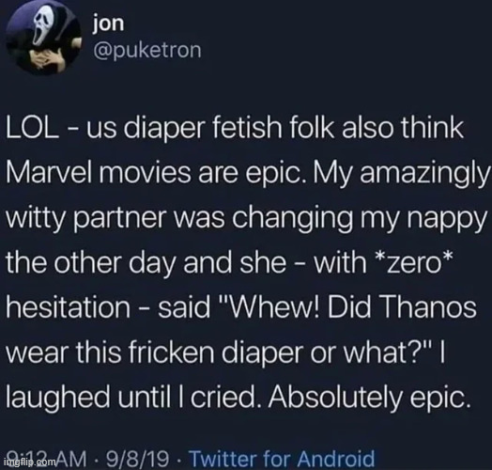Click the phrase "witty partner"
This screenshot has width=492, height=470.
85,219
